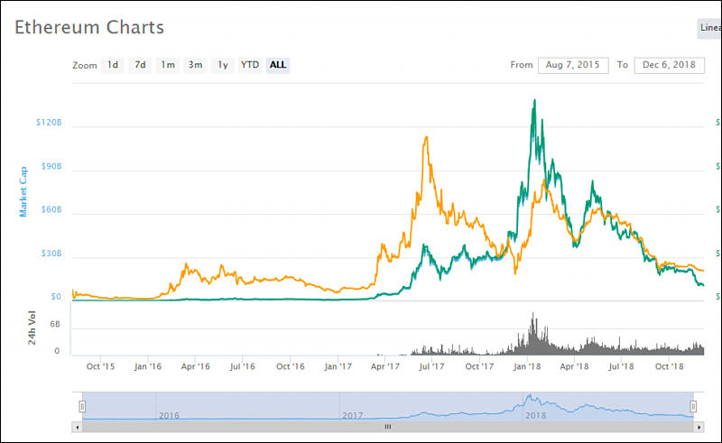The height and width of the screenshot is (443, 722).
Task: Click the Apr '16 x-axis label
Action: (x=195, y=366)
